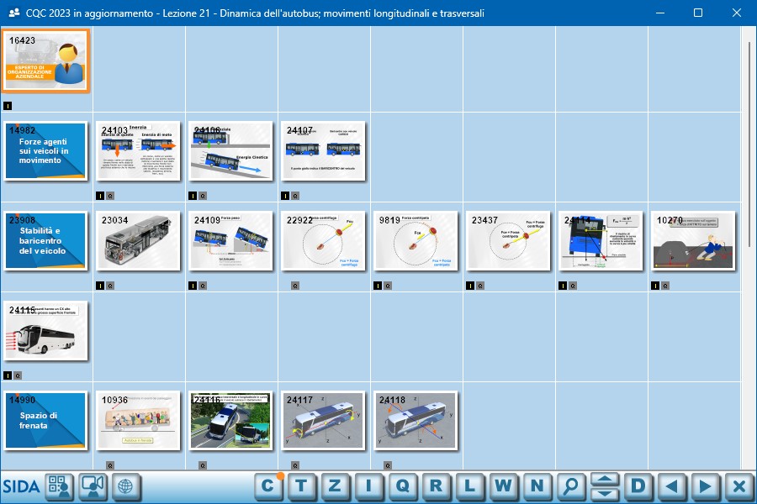Click the up/down expand arrows button
Screen dimensions: 757x504
tap(605, 486)
